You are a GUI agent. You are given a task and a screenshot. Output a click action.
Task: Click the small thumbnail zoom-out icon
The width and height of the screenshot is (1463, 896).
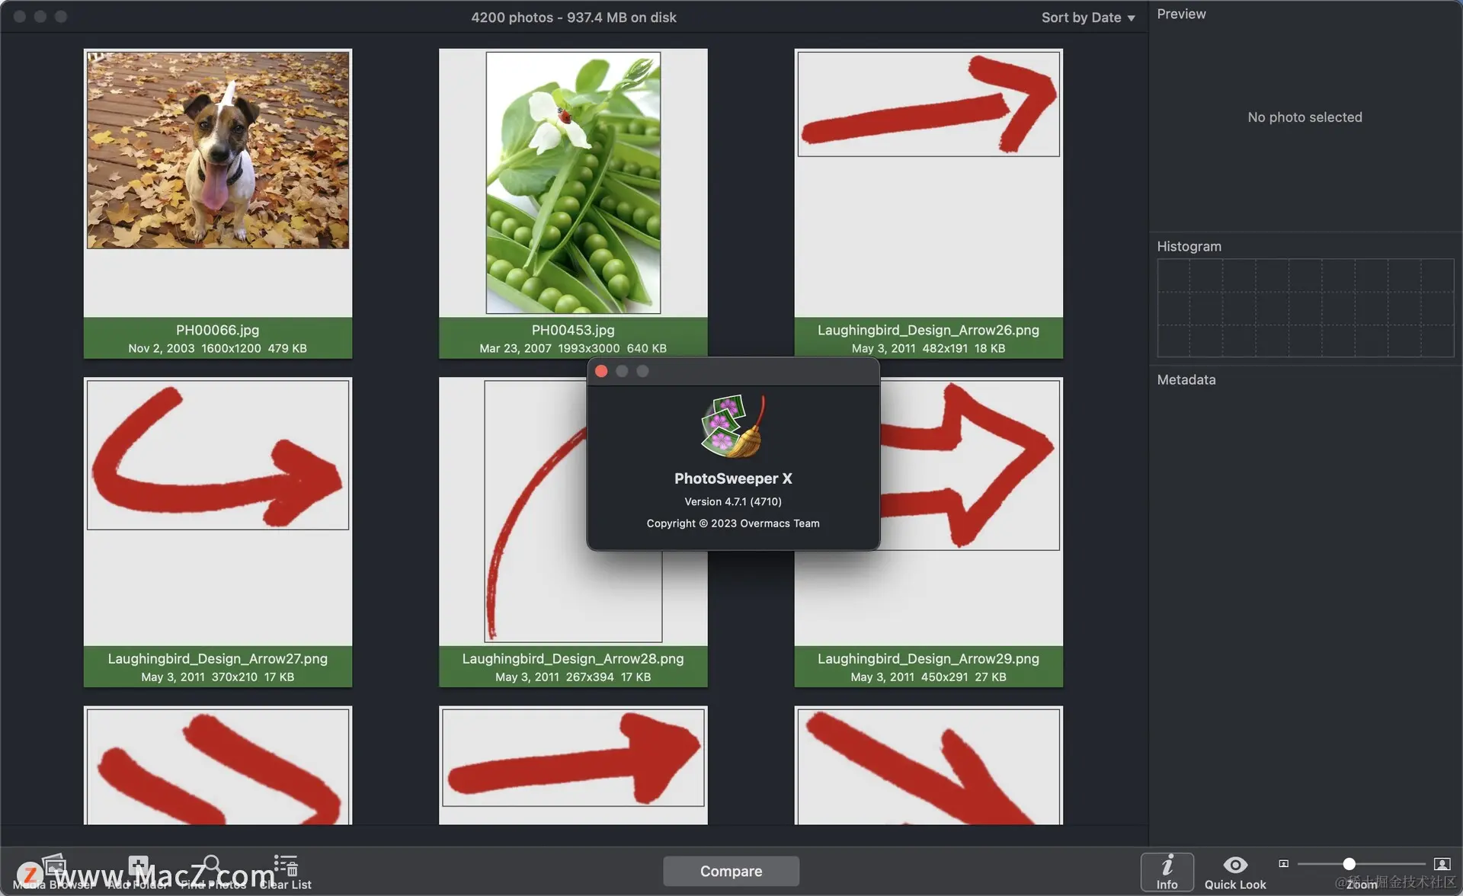coord(1283,864)
